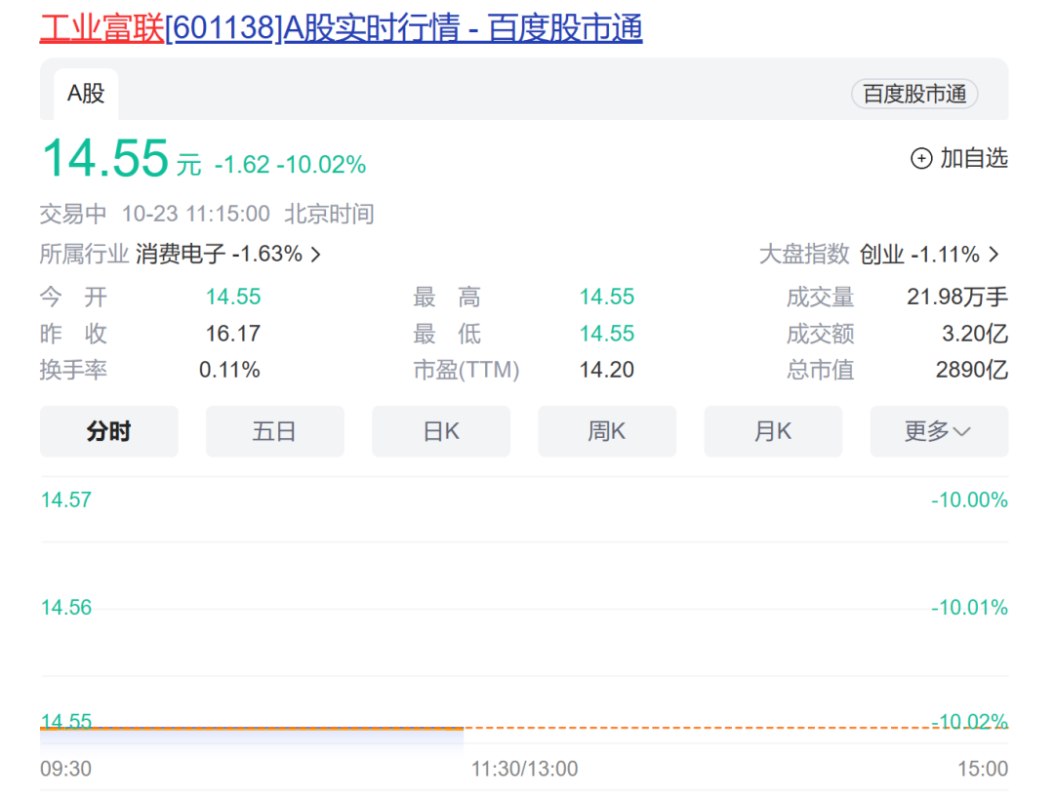The width and height of the screenshot is (1054, 796).
Task: Click the -10.01% chart axis label
Action: [x=969, y=608]
